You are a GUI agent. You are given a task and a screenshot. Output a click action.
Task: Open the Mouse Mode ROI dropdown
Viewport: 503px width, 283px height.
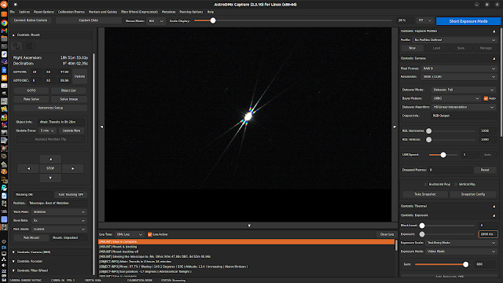click(156, 21)
